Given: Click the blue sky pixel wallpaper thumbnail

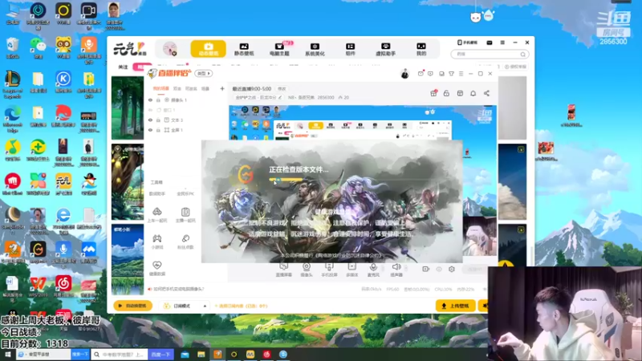Looking at the screenshot, I should pos(128,259).
